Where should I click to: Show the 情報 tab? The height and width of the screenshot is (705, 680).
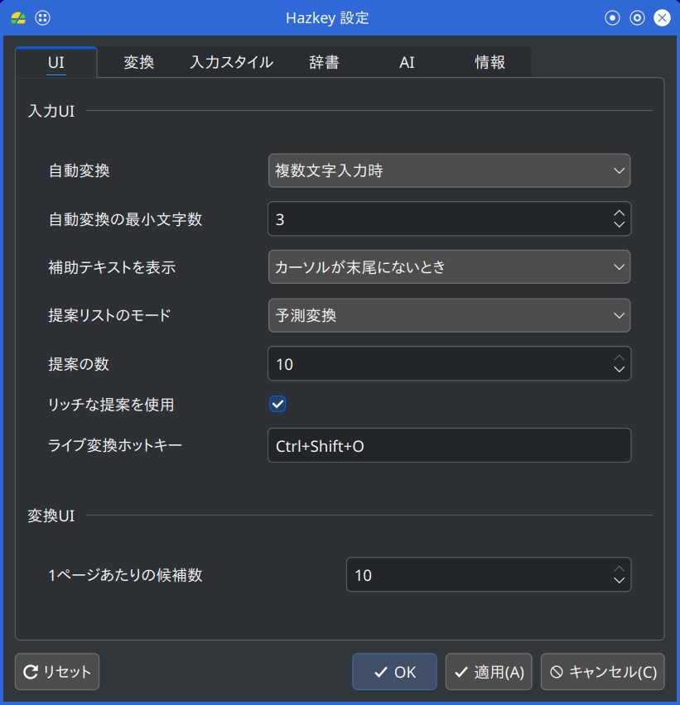[490, 62]
